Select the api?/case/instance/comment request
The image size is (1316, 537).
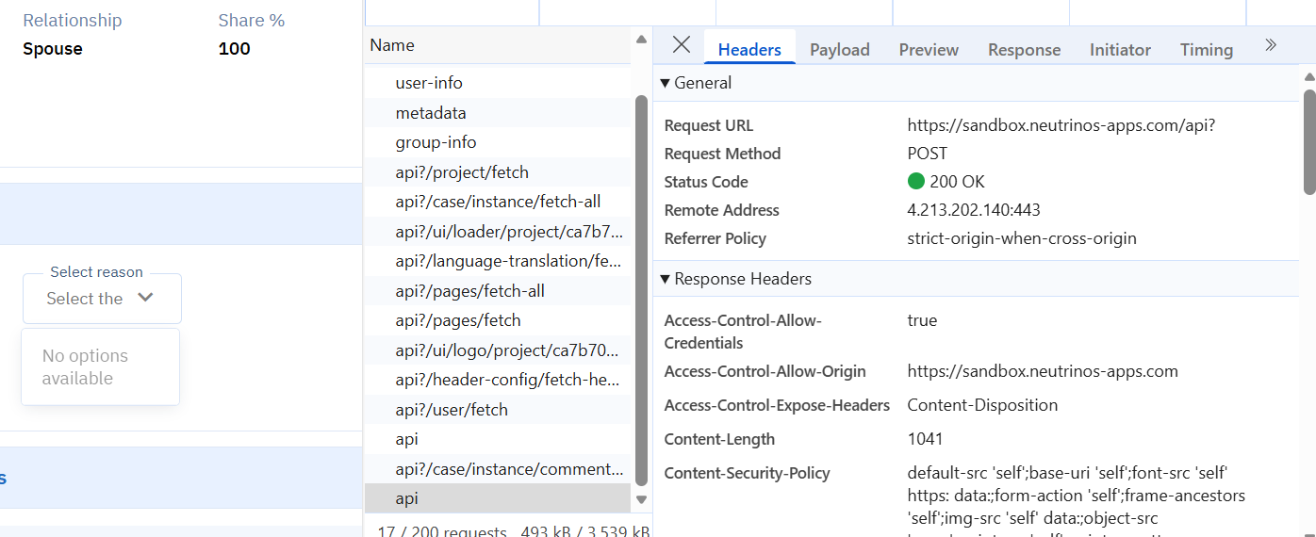498,469
